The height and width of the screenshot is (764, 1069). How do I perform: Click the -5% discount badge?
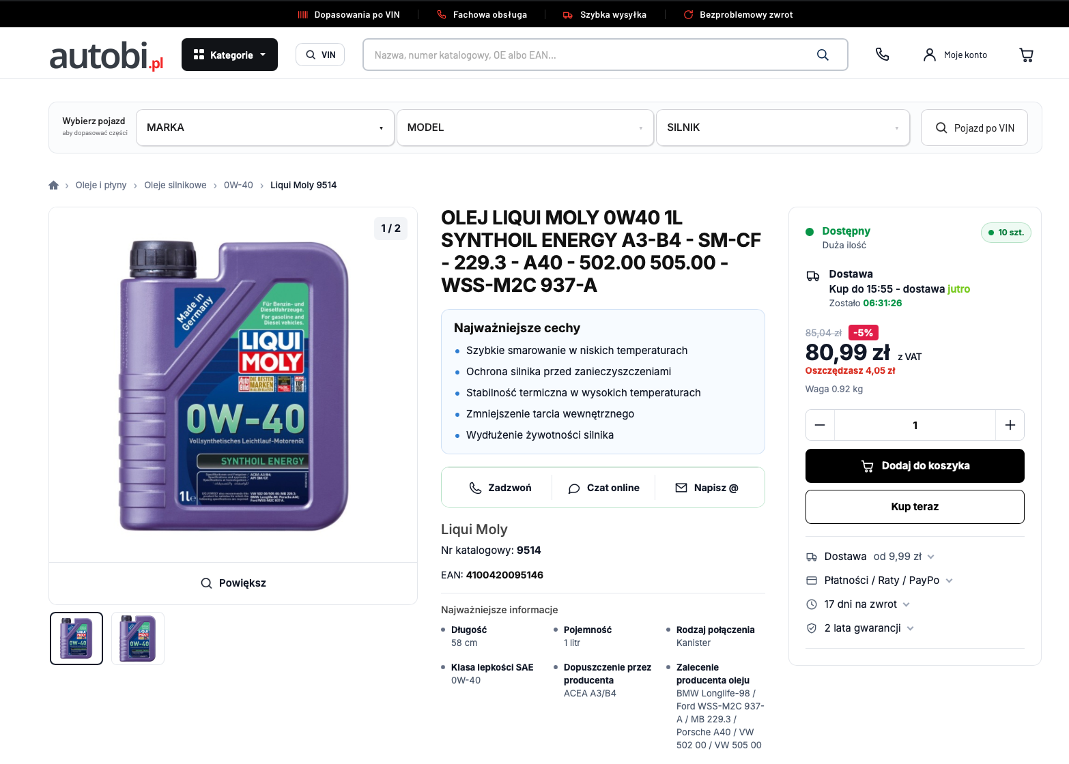[x=863, y=333]
